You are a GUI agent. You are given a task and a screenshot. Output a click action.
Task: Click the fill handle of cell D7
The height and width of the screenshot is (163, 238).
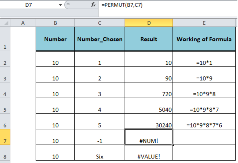coord(173,145)
